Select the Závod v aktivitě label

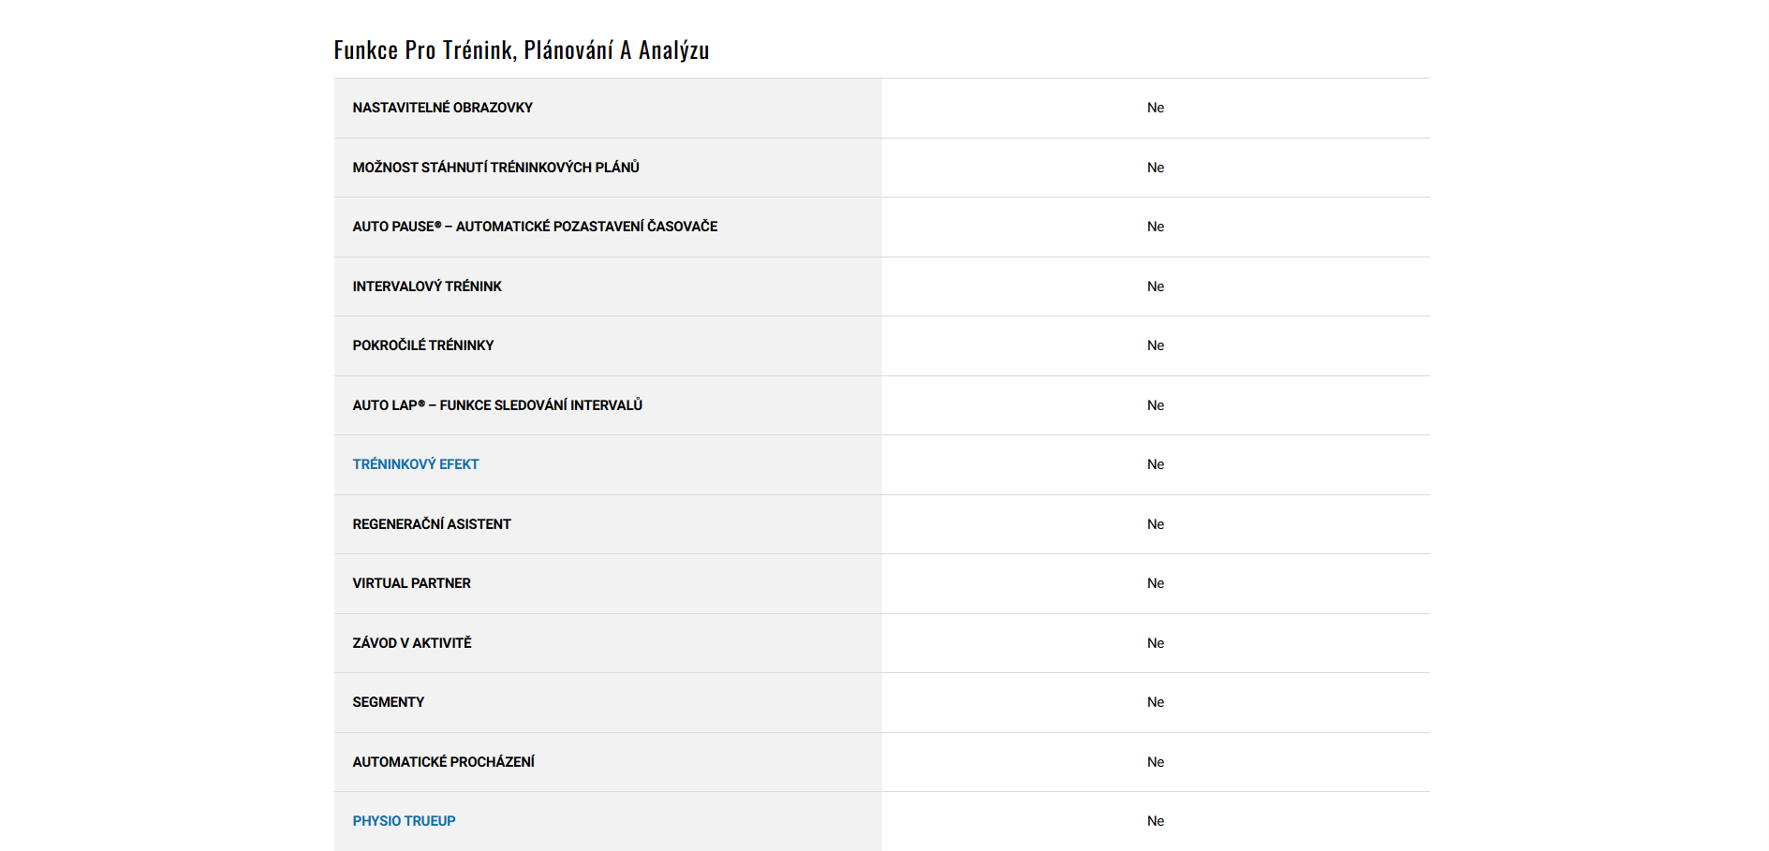point(411,643)
